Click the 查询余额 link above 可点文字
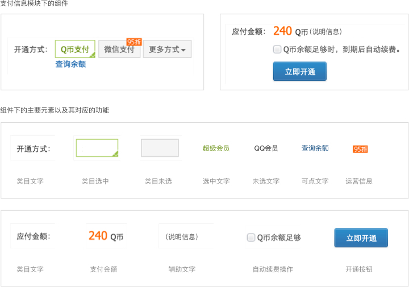The height and width of the screenshot is (287, 409). point(315,148)
